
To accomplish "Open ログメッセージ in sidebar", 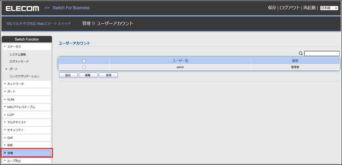I will (19, 62).
